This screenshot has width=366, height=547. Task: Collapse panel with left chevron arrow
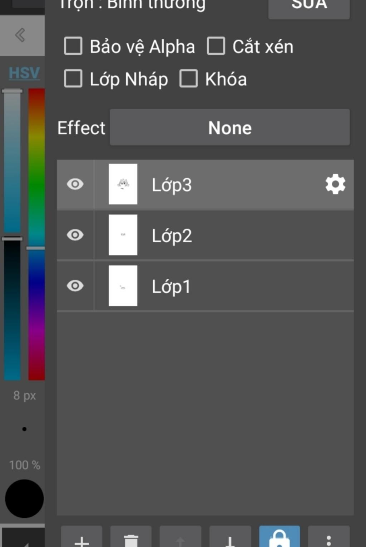coord(21,35)
